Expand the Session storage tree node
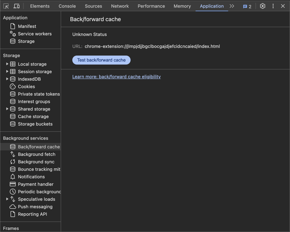Screen dimensions: 290x232 click(x=7, y=71)
